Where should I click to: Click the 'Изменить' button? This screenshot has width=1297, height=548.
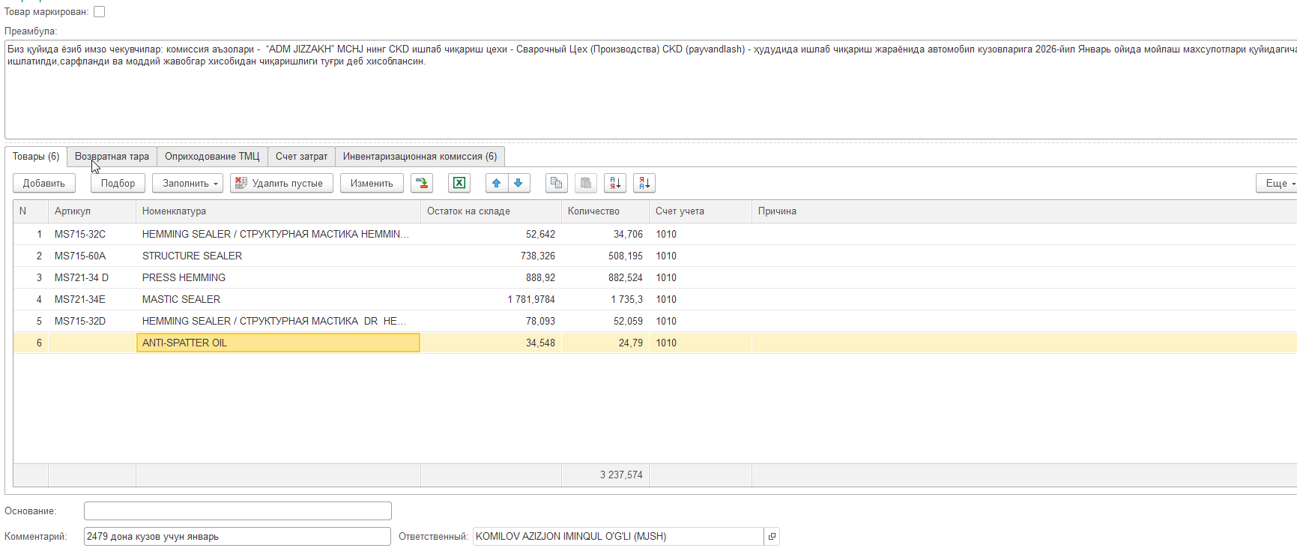pyautogui.click(x=372, y=183)
